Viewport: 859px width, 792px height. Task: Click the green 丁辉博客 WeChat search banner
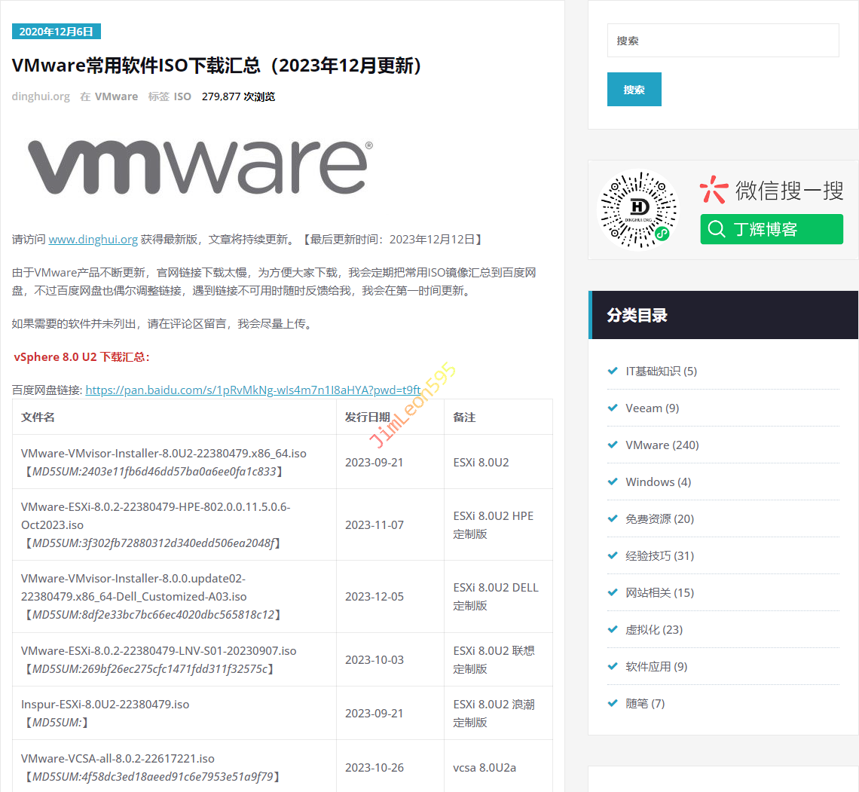click(x=771, y=229)
